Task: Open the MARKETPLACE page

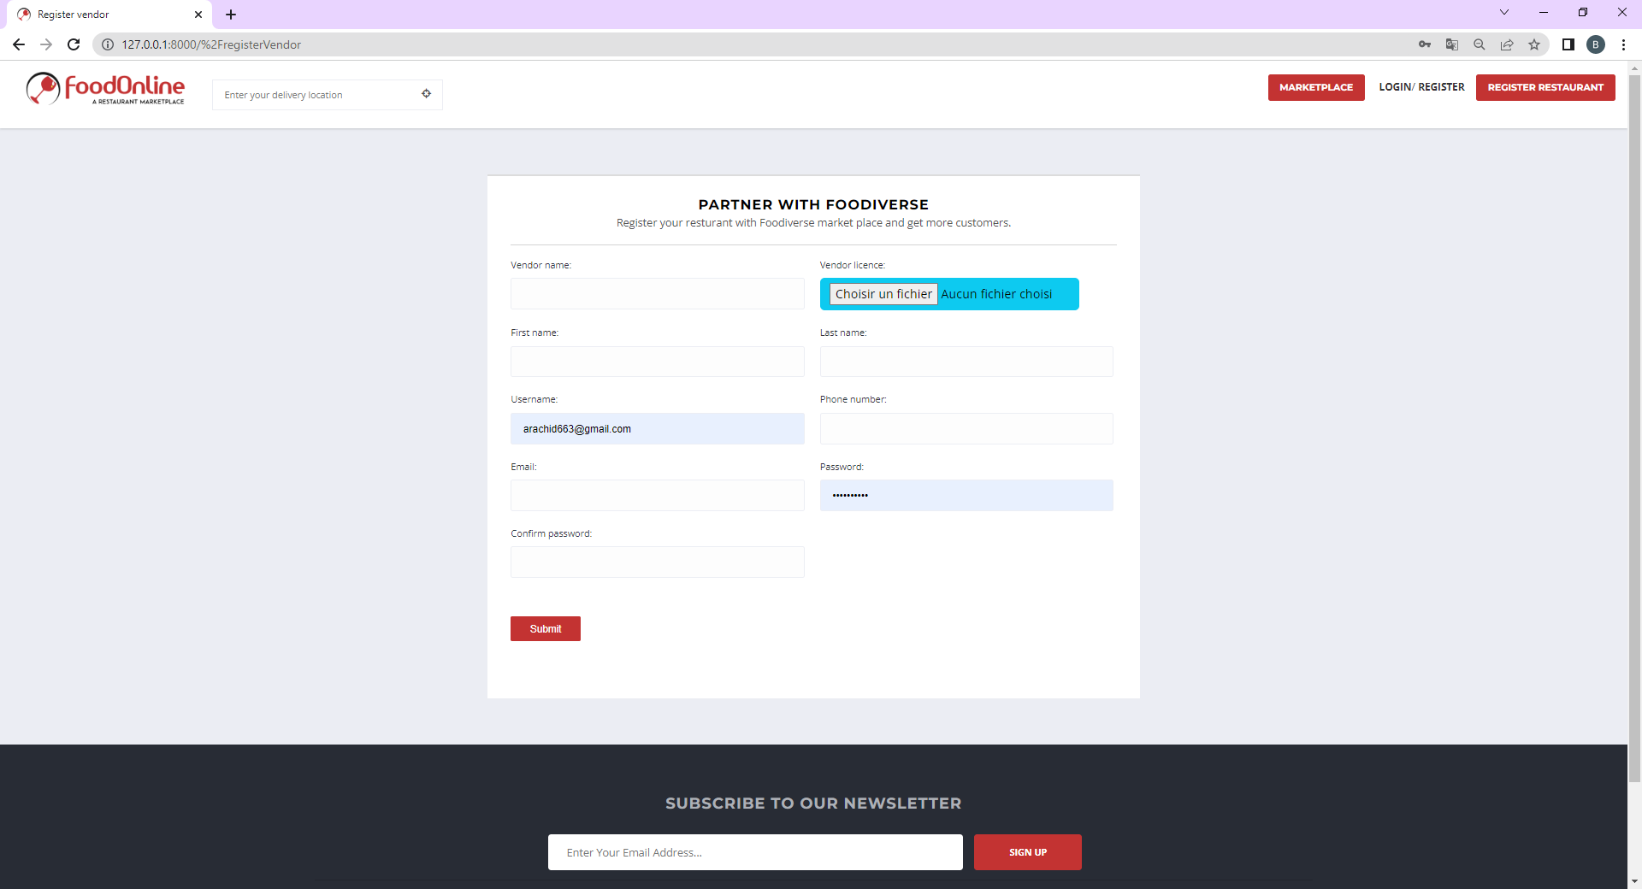Action: coord(1315,86)
